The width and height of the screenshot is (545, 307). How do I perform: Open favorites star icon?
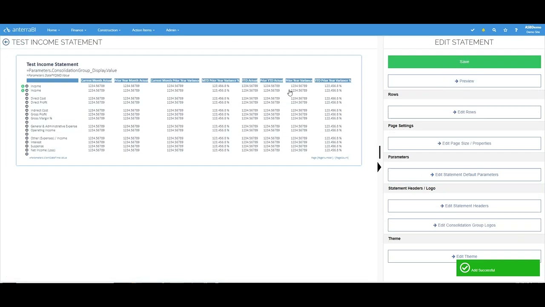click(505, 30)
